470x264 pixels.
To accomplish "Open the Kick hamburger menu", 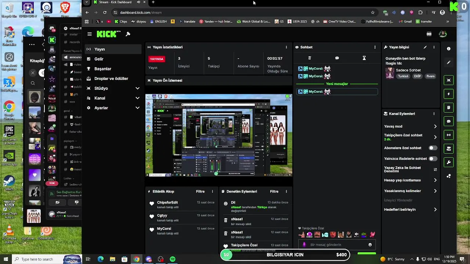I will [x=90, y=34].
